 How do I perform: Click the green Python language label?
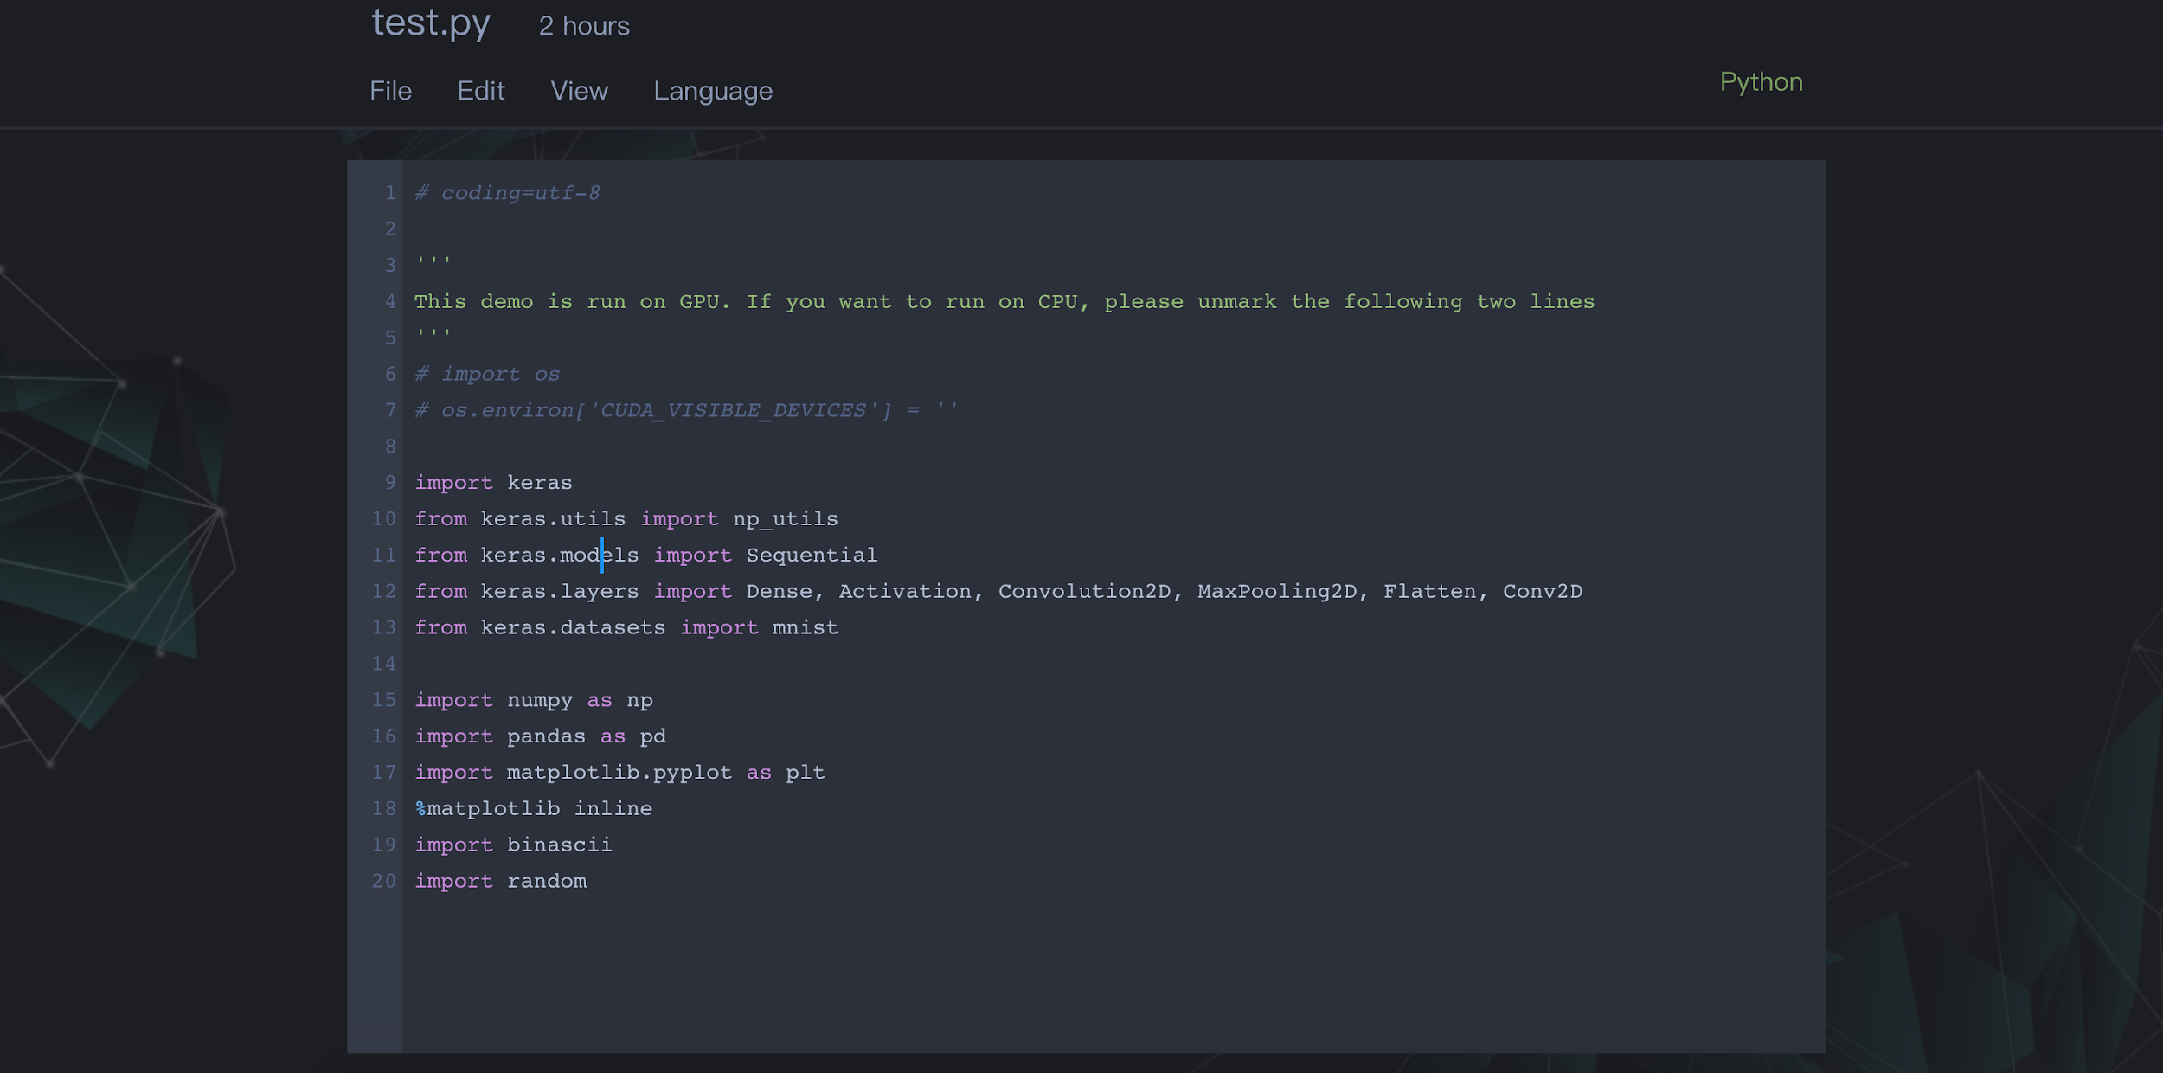point(1761,82)
